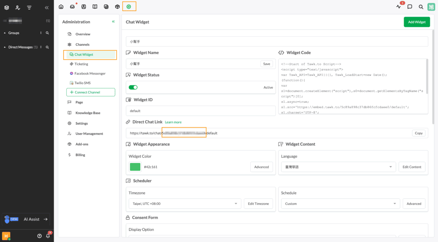Select Knowledge Base in Administration menu

pos(88,113)
